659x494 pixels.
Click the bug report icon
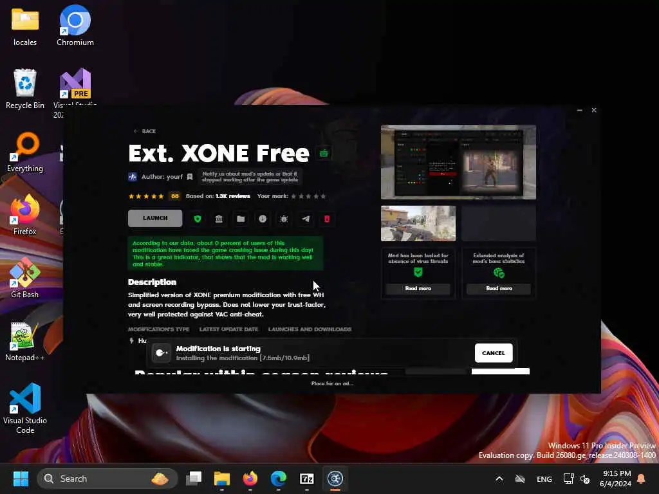284,219
